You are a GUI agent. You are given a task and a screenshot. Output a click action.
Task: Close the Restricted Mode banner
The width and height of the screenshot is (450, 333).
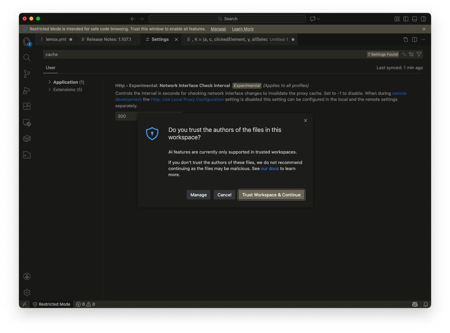[424, 29]
